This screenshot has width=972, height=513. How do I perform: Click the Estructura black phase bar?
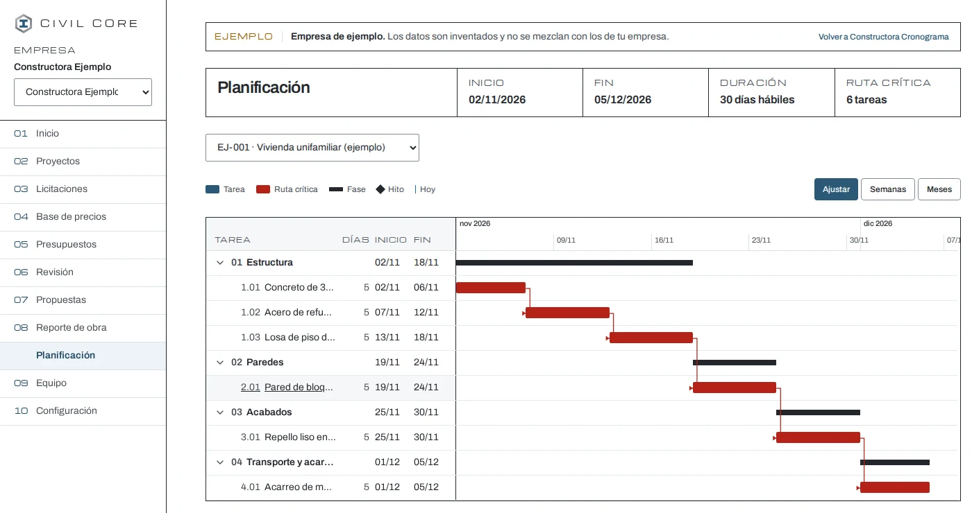[574, 263]
